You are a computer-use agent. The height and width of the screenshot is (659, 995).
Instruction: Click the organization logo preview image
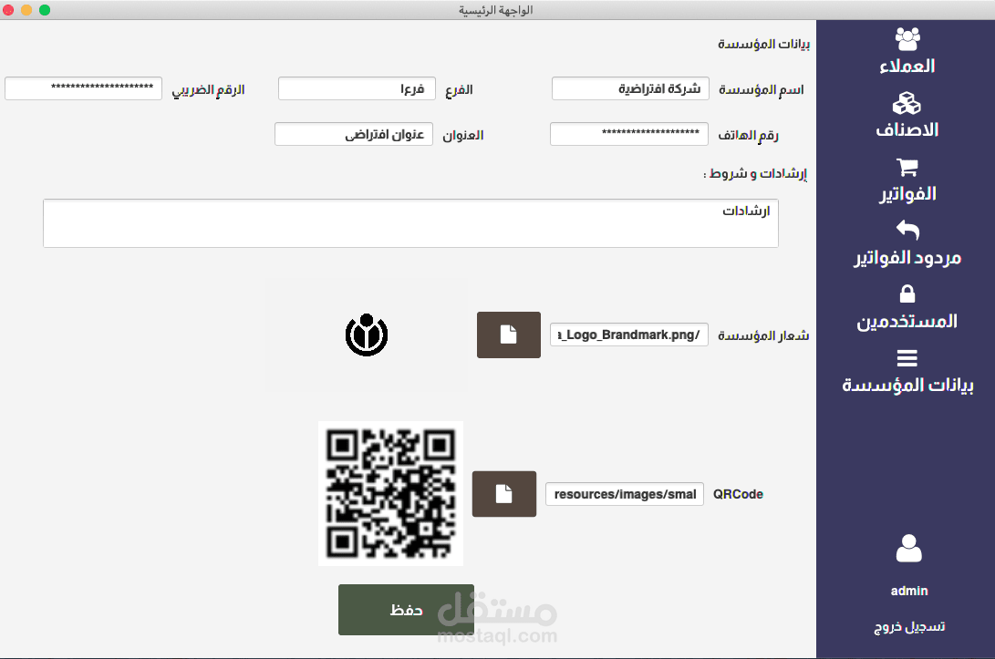(366, 335)
